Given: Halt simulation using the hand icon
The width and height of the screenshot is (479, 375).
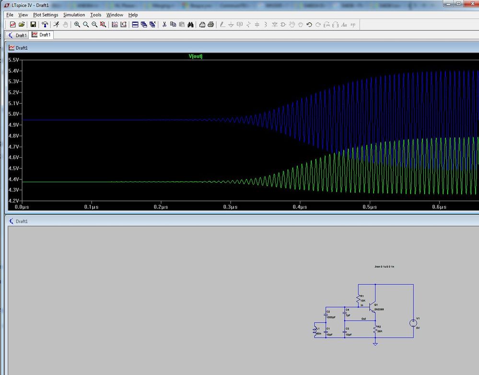Looking at the screenshot, I should coord(65,24).
